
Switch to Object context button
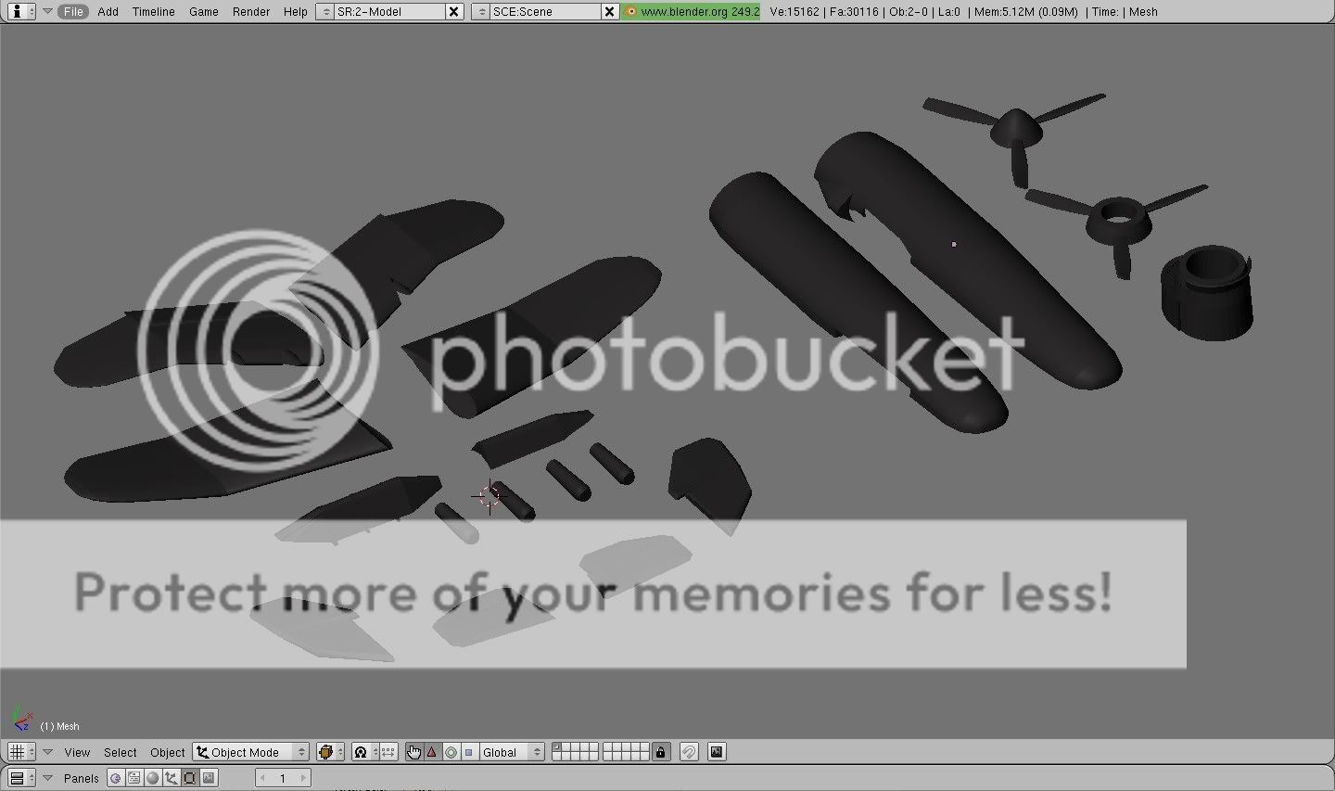click(172, 778)
